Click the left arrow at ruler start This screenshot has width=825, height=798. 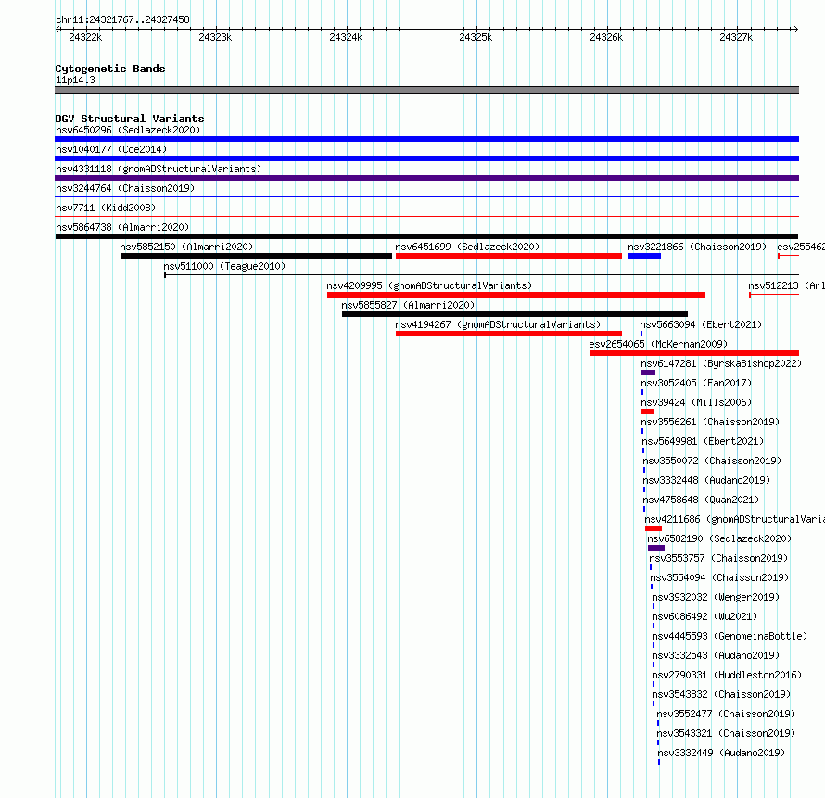coord(57,29)
